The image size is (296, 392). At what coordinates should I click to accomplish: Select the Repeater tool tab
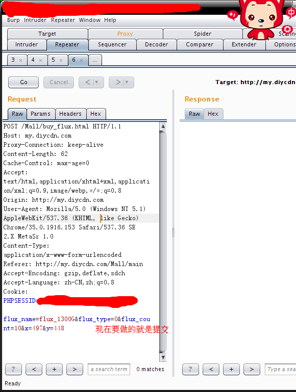[67, 44]
